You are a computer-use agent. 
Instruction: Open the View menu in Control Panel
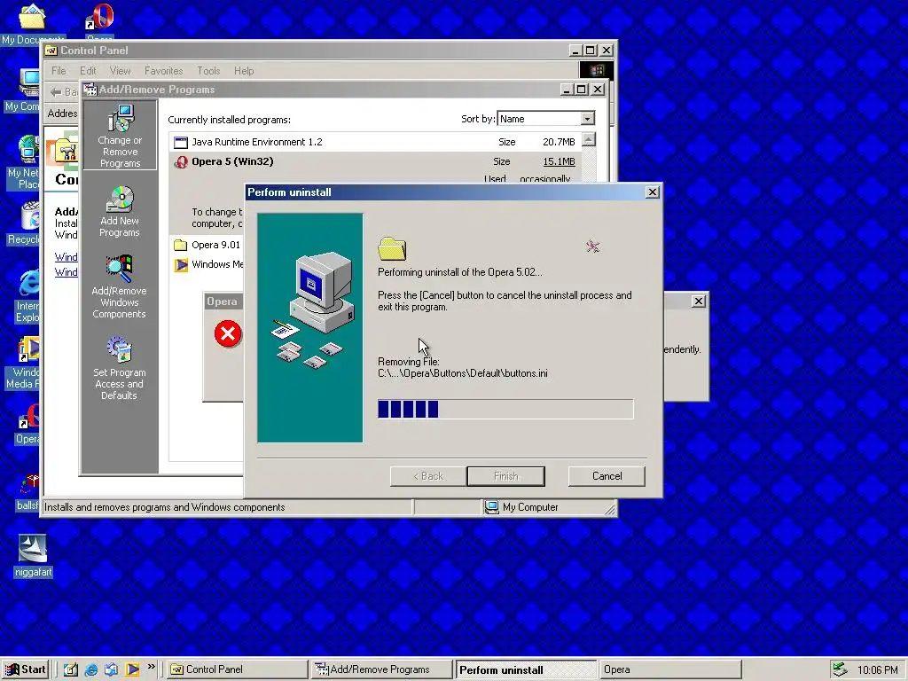pyautogui.click(x=120, y=71)
